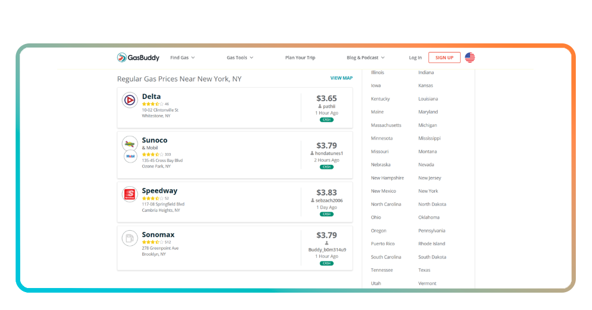Click the CASH badge under $3.65
Viewport: 592px width, 310px height.
(327, 120)
